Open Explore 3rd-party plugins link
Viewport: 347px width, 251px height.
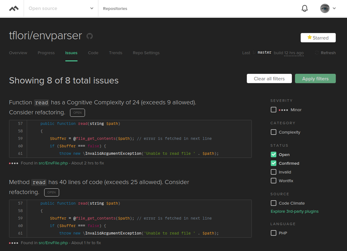tap(294, 211)
